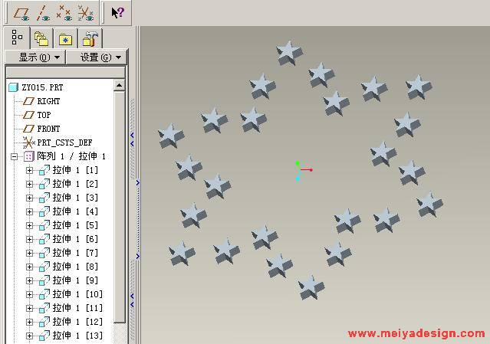This screenshot has width=490, height=344.
Task: Click extrude icon of 拉伸 1 [4]
Action: (44, 211)
